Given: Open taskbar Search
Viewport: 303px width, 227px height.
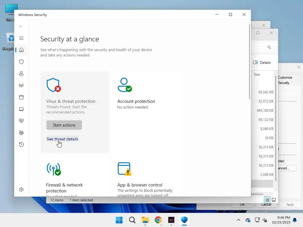Looking at the screenshot, I should pyautogui.click(x=132, y=220).
